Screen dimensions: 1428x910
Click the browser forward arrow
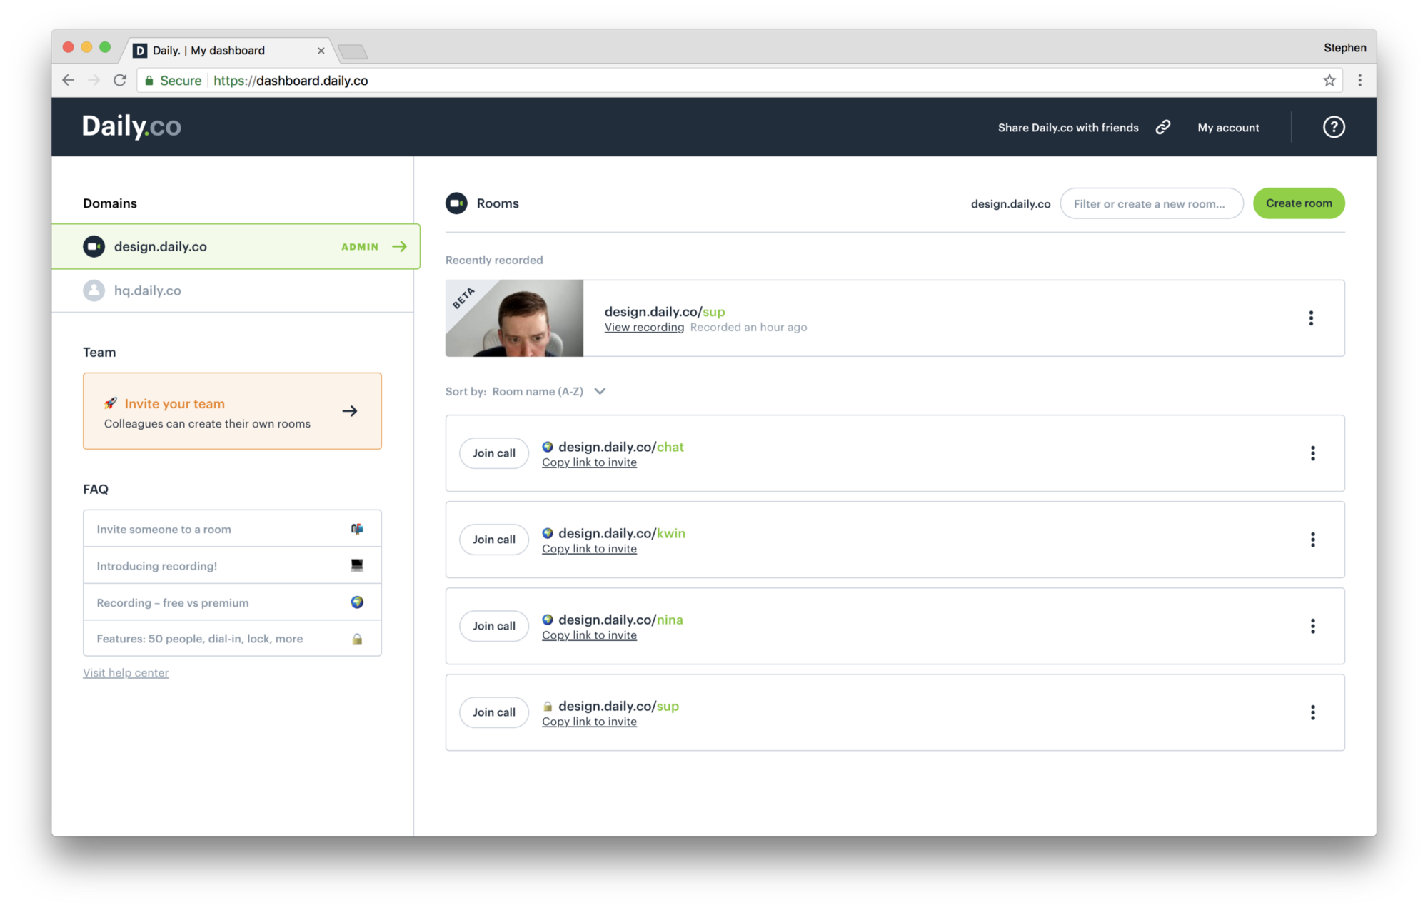tap(94, 80)
